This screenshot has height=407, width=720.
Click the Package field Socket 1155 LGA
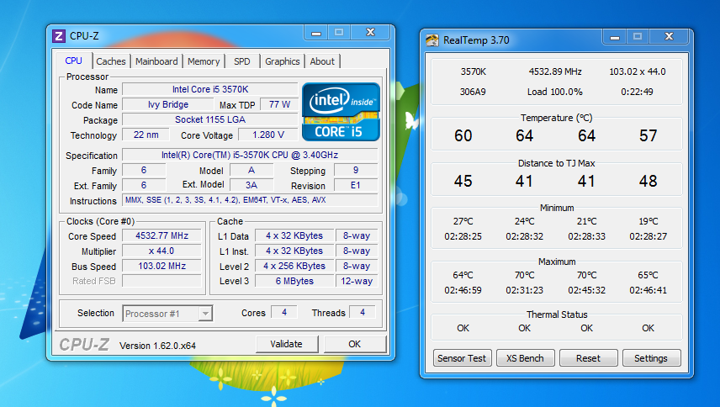(x=210, y=119)
